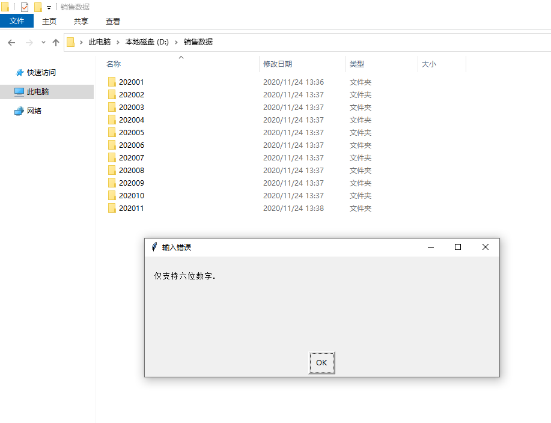551x423 pixels.
Task: Select the 202011 folder icon
Action: point(112,208)
